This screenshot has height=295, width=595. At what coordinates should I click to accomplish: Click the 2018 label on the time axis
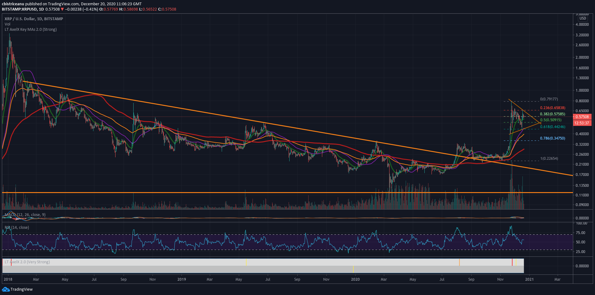pyautogui.click(x=8, y=279)
